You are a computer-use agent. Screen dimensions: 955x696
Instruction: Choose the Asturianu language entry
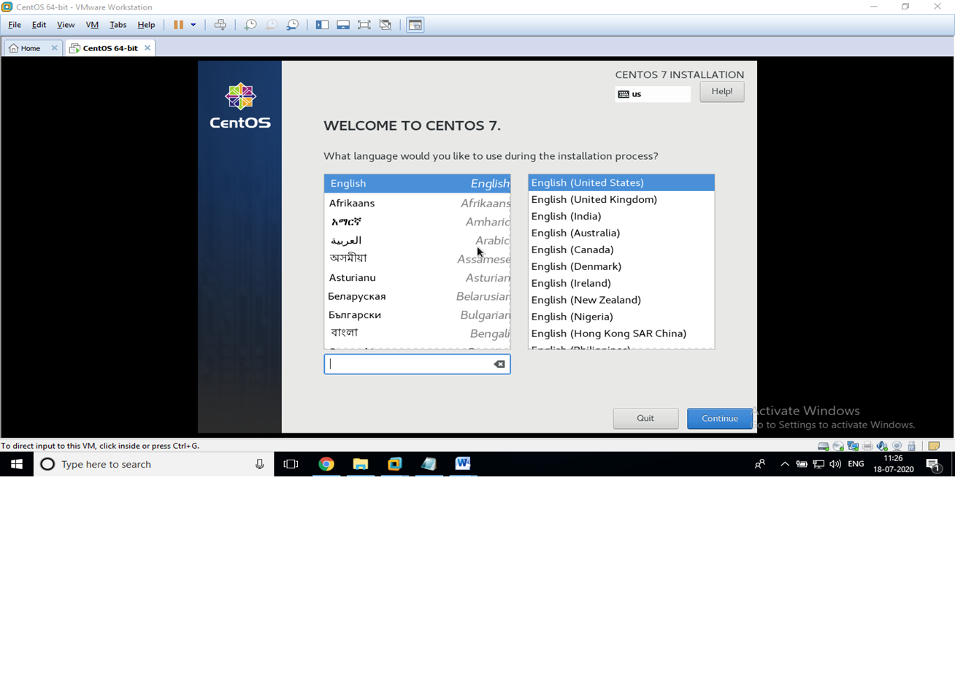pos(353,277)
